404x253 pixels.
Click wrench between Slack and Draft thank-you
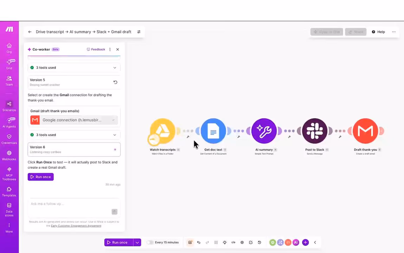point(340,137)
